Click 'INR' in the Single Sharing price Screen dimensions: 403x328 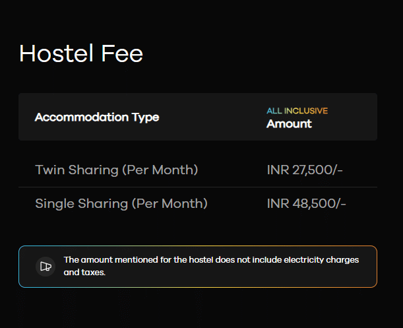[277, 203]
